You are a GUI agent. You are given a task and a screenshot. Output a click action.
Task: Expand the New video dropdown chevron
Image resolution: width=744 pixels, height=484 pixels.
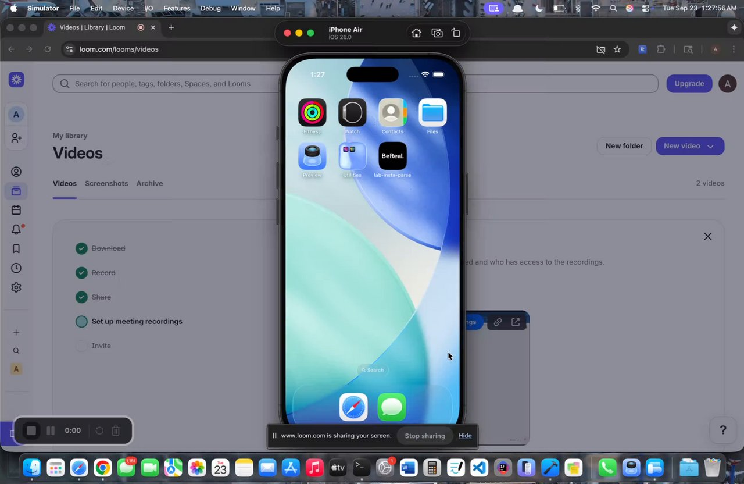tap(710, 146)
